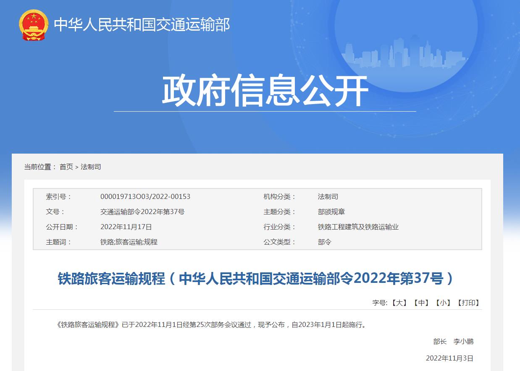Click the 政府信息公开 banner heading

pos(265,91)
